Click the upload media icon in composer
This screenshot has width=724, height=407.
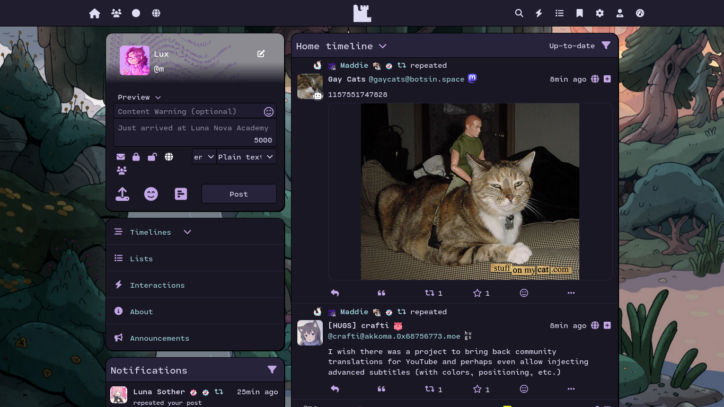pyautogui.click(x=122, y=194)
